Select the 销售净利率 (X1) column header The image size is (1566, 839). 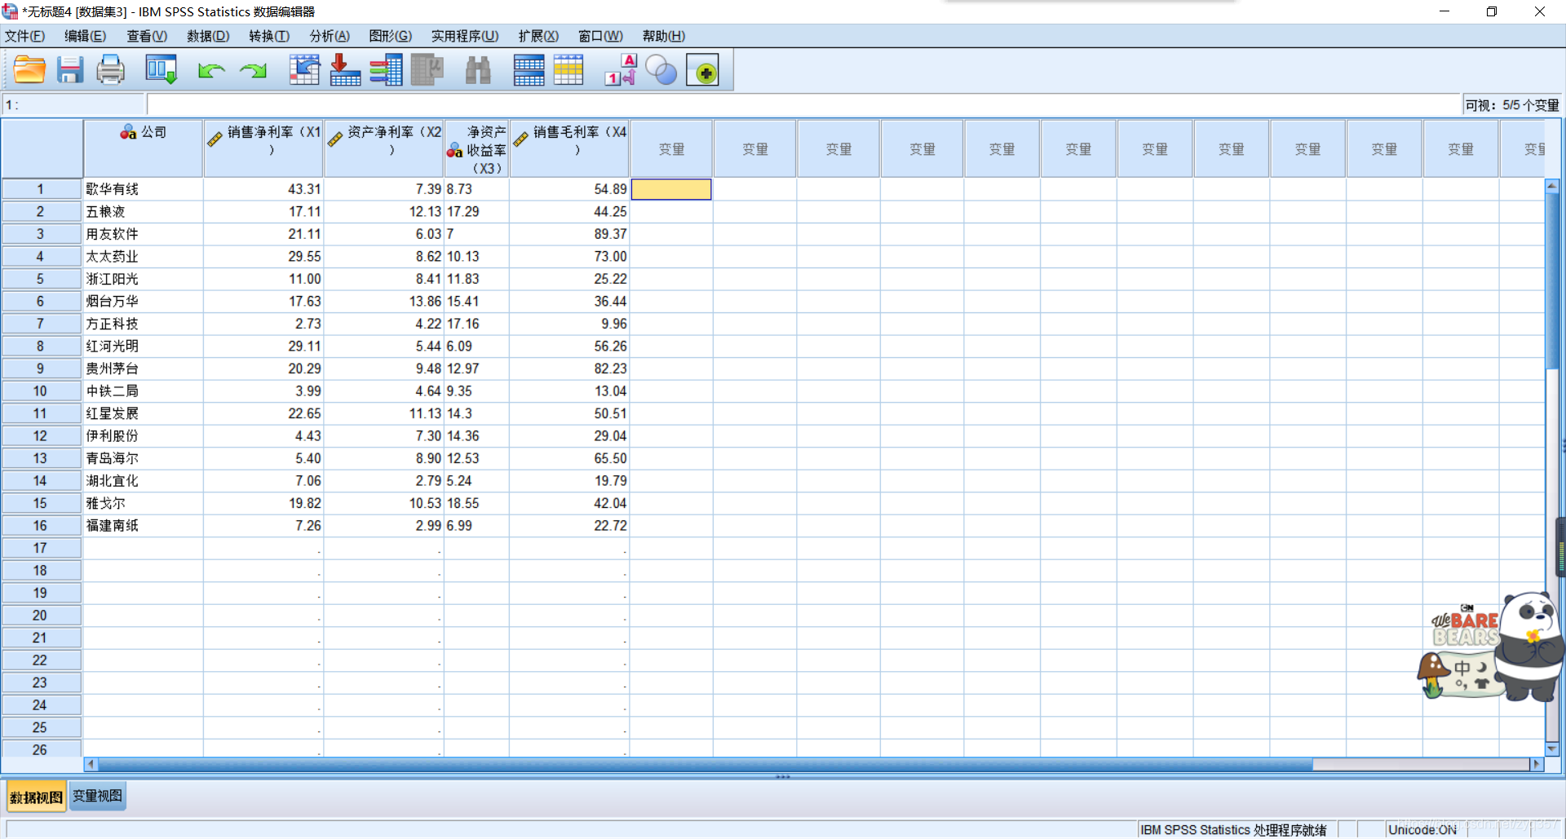(x=263, y=148)
